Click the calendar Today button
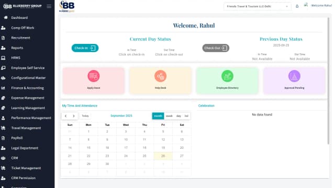This screenshot has height=188, width=335. click(85, 116)
